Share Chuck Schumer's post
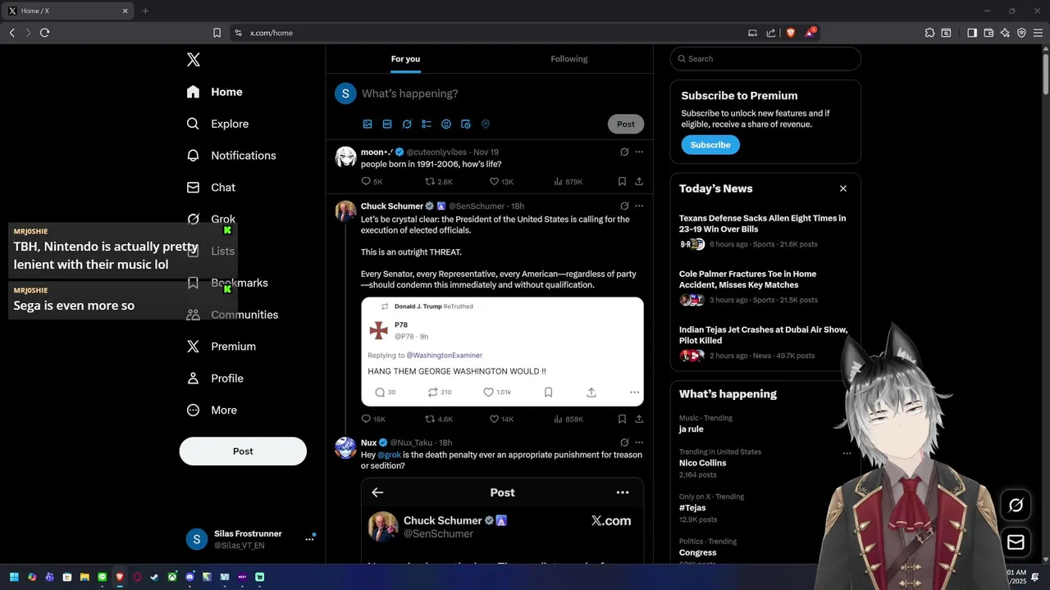This screenshot has height=590, width=1050. [639, 420]
